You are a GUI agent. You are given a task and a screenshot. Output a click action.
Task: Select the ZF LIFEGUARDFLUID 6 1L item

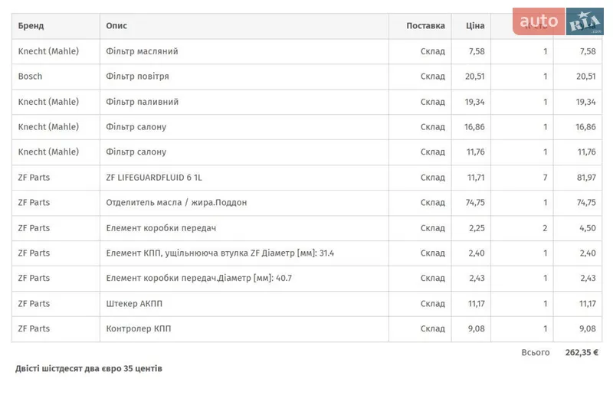(x=154, y=178)
